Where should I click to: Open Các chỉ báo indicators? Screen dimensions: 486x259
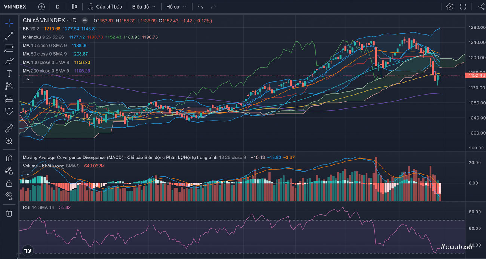pos(105,7)
